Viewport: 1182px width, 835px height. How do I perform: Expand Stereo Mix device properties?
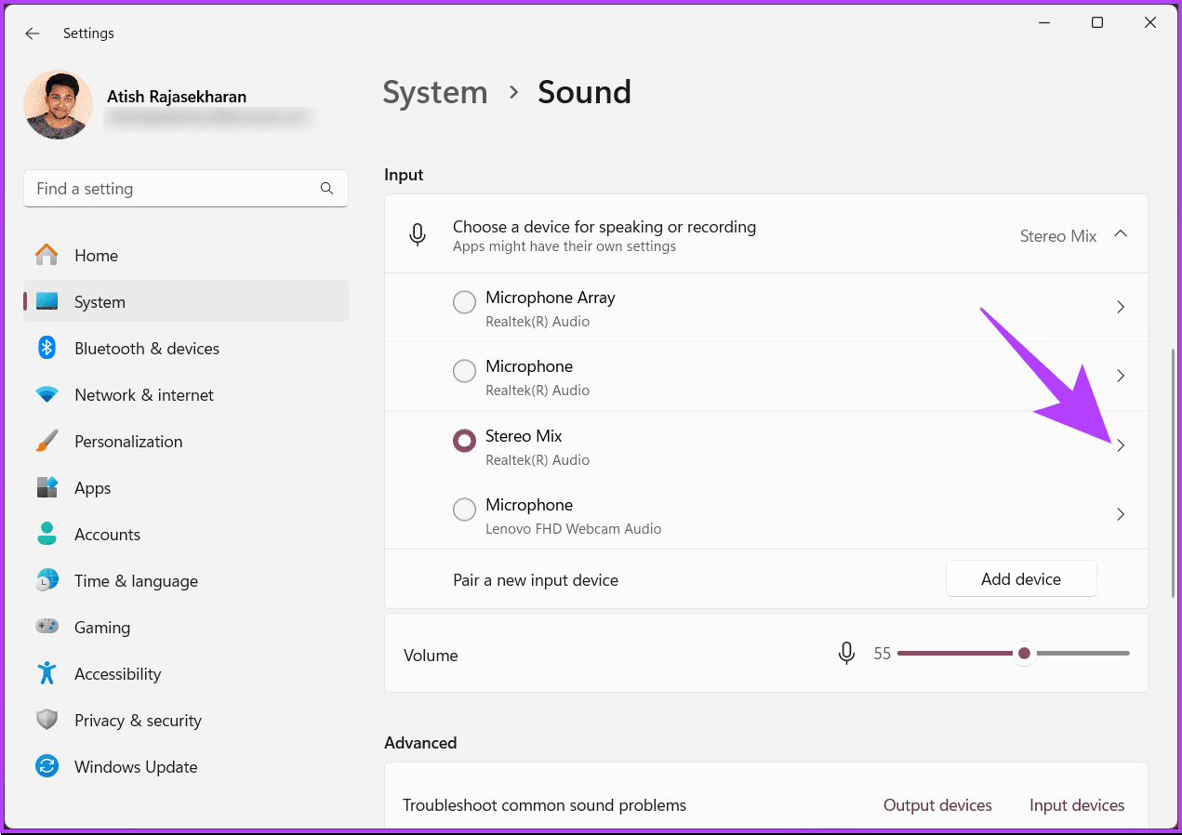click(x=1121, y=445)
